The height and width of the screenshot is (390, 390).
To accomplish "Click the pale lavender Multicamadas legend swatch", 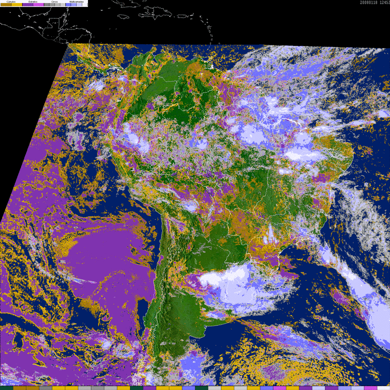I will point(79,4).
